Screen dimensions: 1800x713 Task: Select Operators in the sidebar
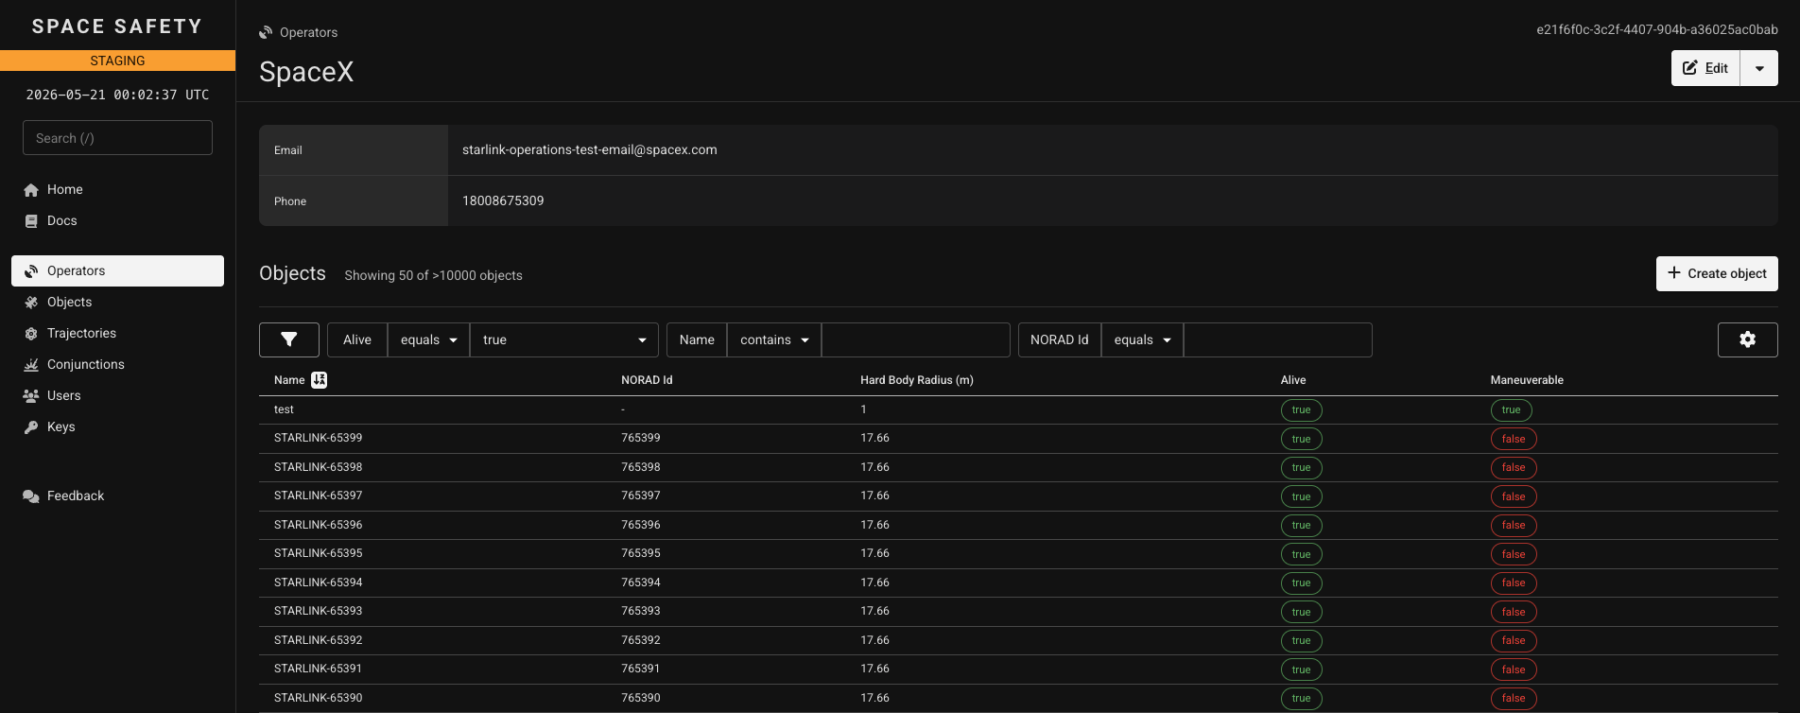[117, 270]
